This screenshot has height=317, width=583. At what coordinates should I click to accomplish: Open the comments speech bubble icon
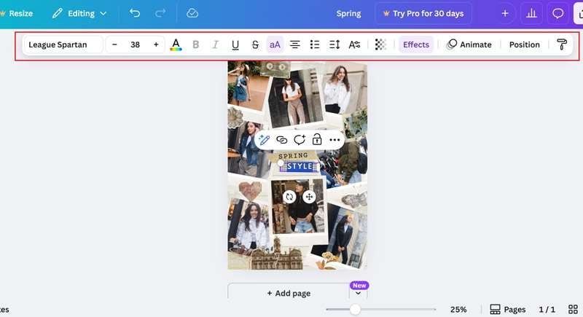click(557, 13)
